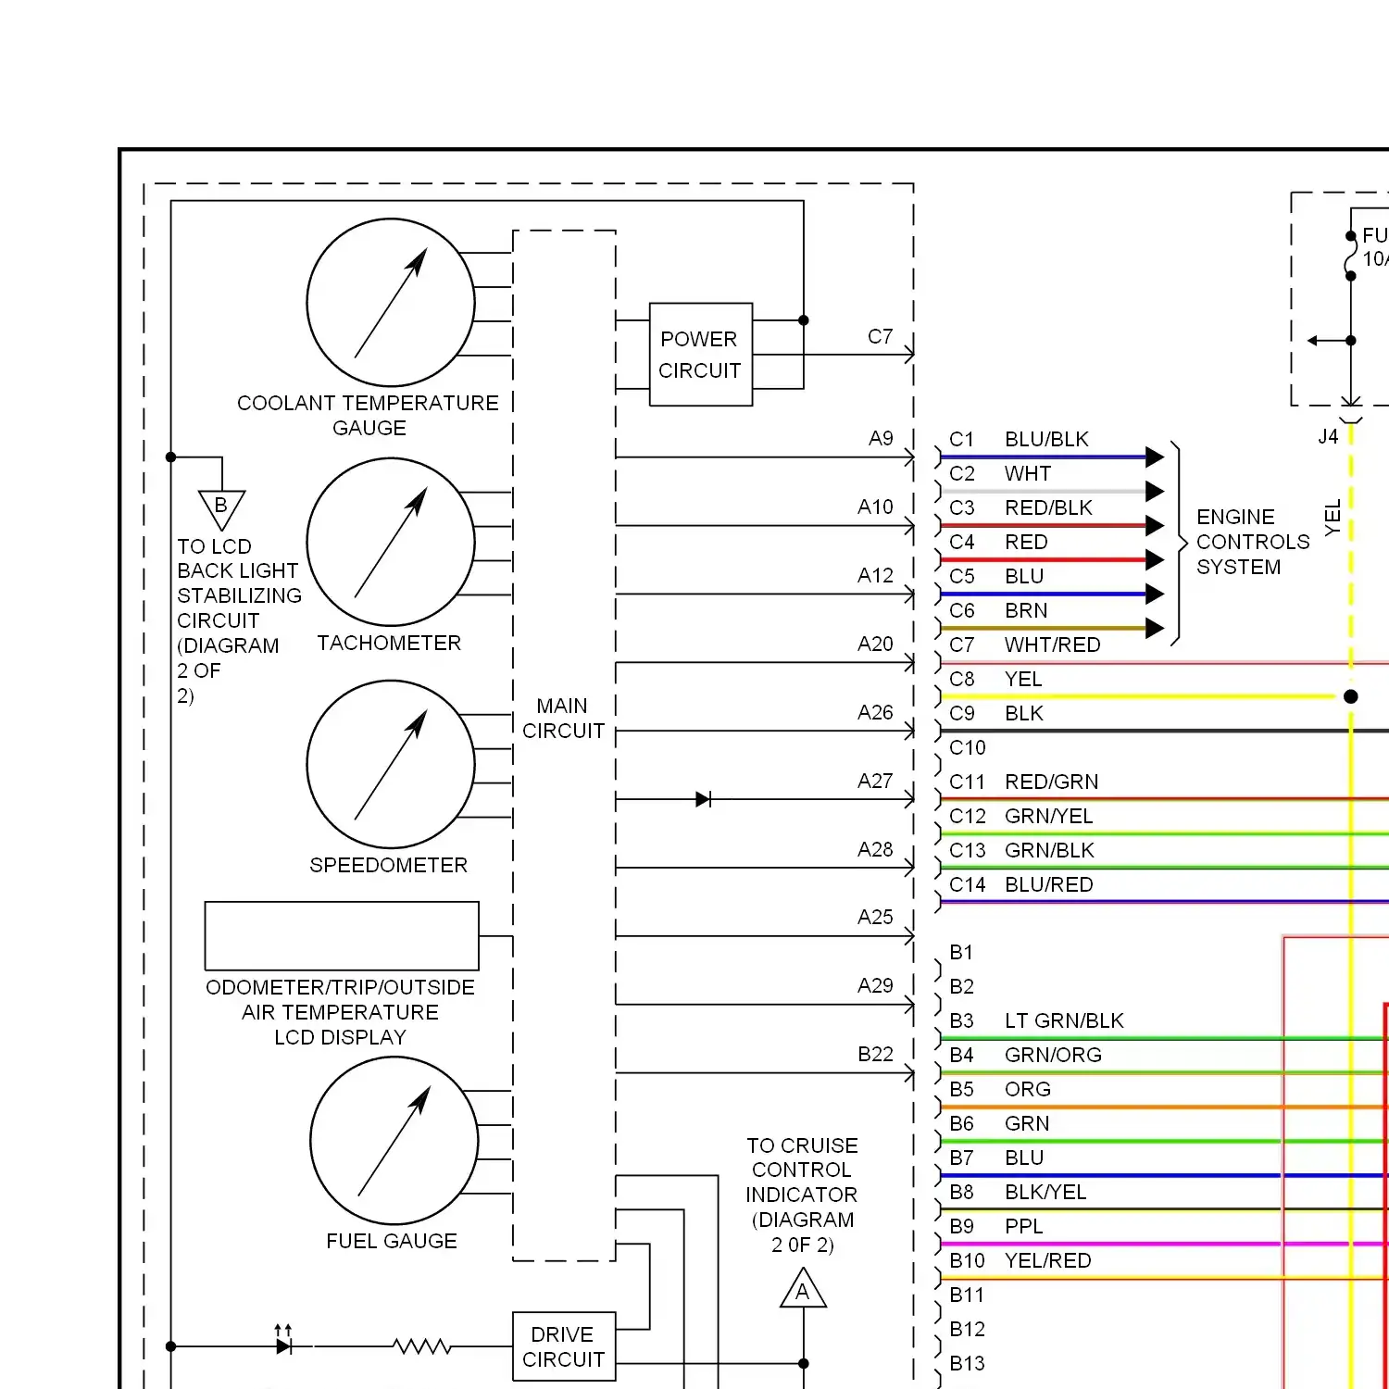Click the C14 BLU/RED wire label
Viewport: 1389px width, 1389px height.
point(1020,884)
